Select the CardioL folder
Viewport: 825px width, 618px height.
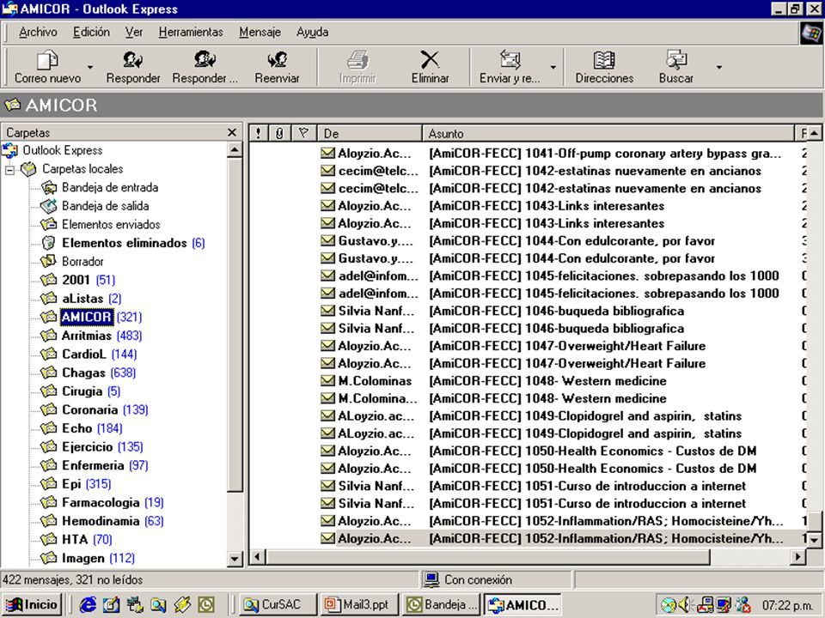89,354
